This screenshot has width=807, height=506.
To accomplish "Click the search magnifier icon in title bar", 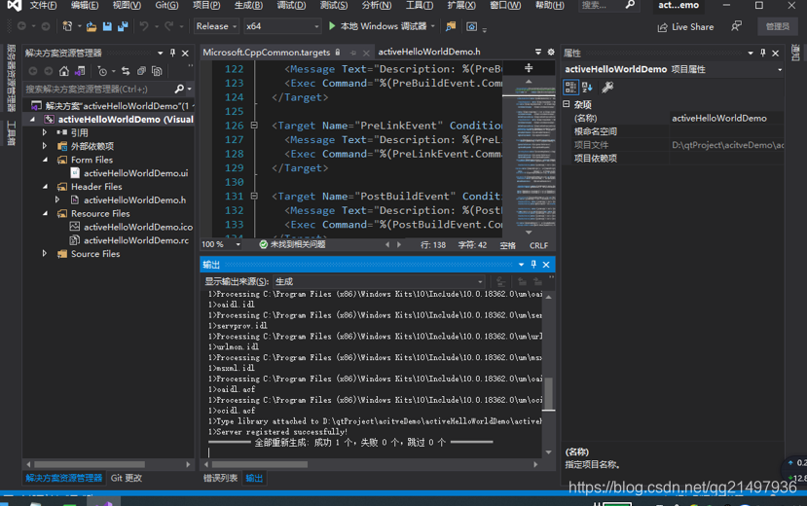I will click(x=630, y=5).
